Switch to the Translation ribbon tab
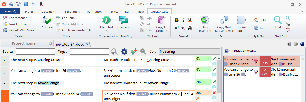This screenshot has width=306, height=102. point(94,12)
